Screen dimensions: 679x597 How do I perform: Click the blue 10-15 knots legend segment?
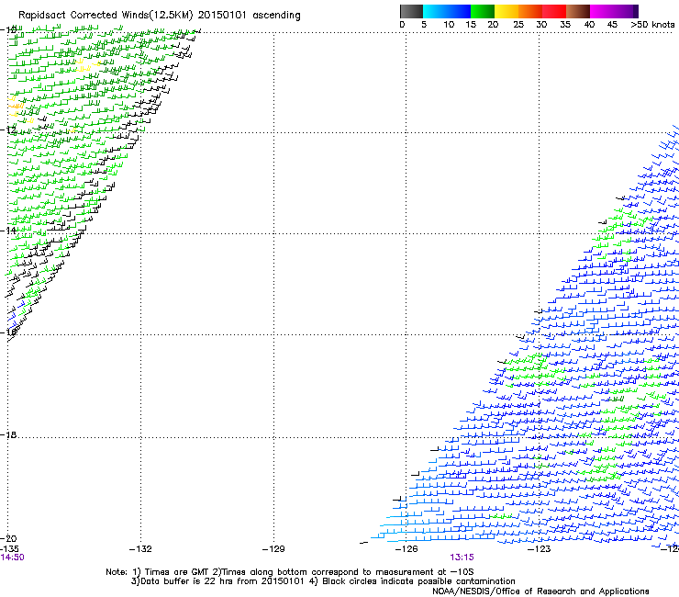[459, 11]
